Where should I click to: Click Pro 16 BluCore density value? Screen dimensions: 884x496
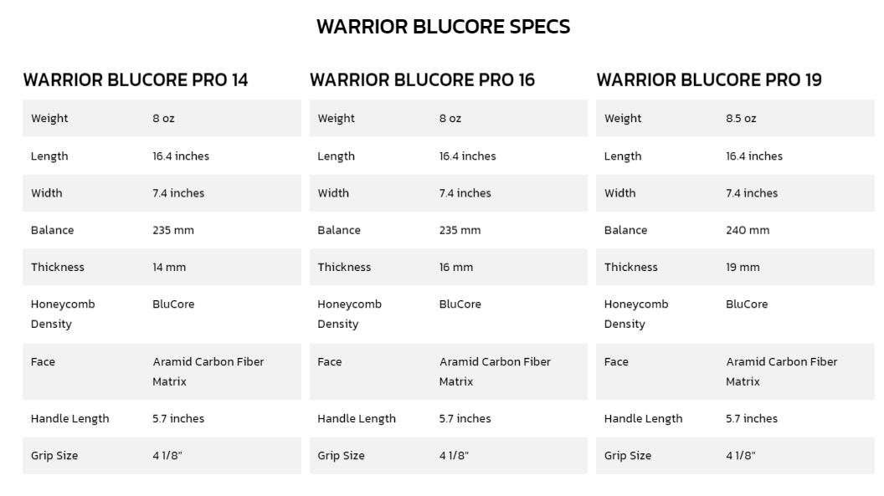(x=460, y=304)
